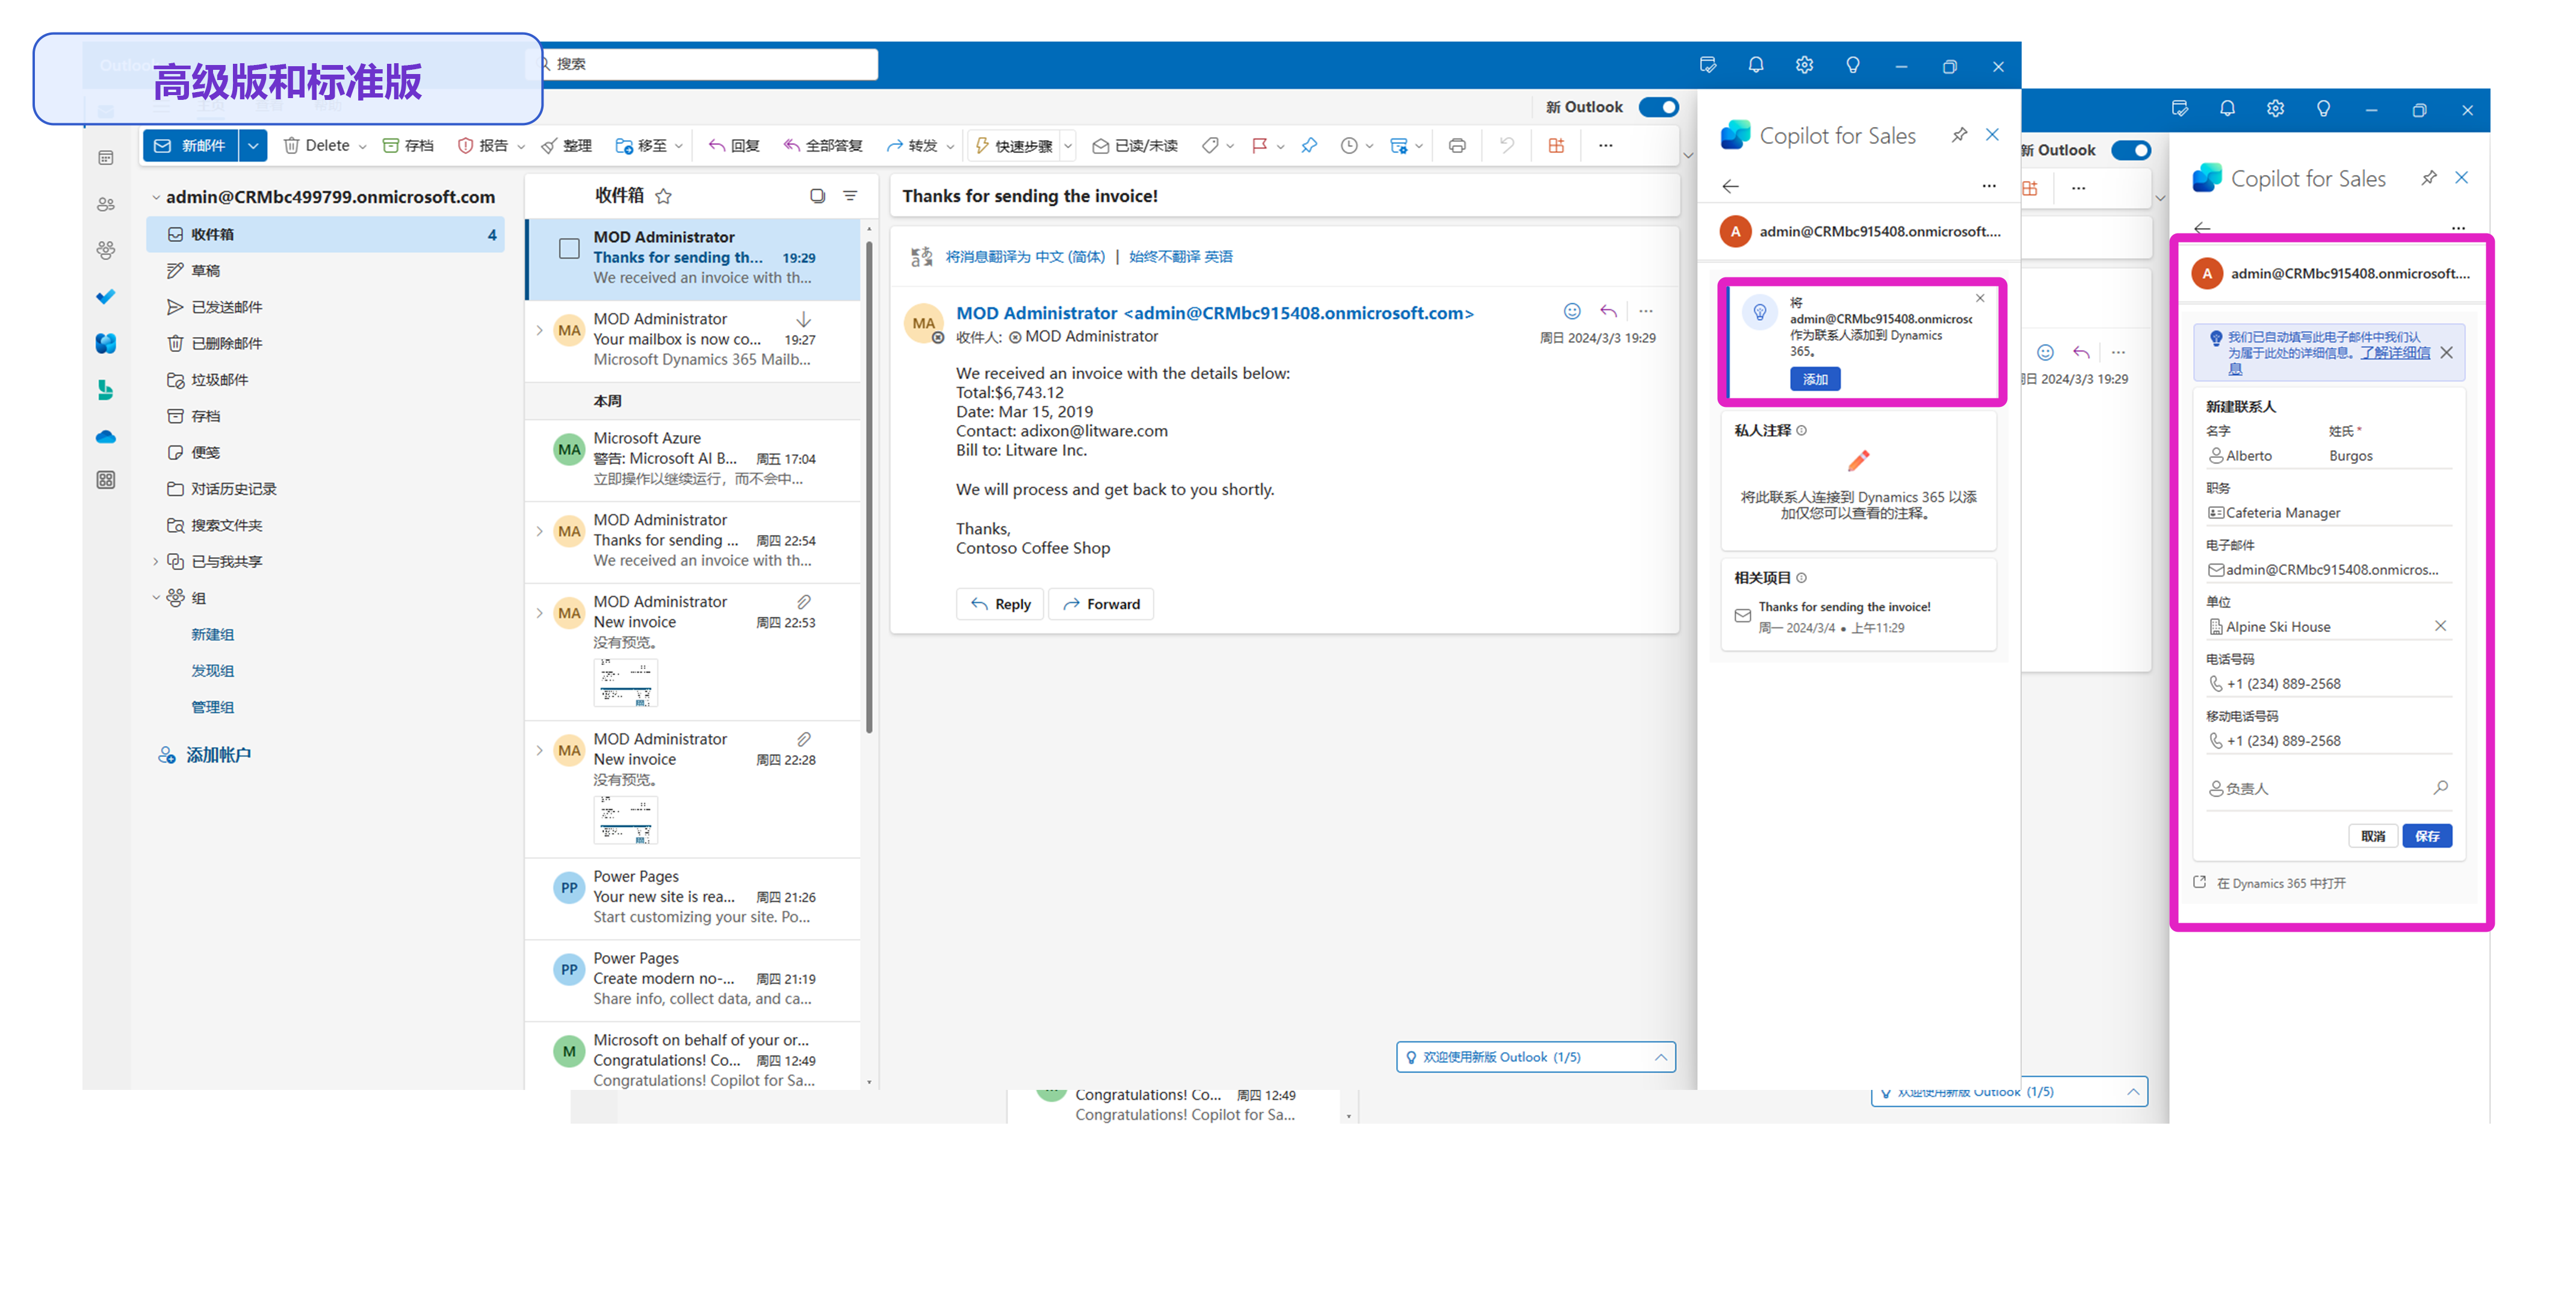The height and width of the screenshot is (1300, 2576).
Task: Click the emoji reaction icon on message
Action: point(1572,311)
